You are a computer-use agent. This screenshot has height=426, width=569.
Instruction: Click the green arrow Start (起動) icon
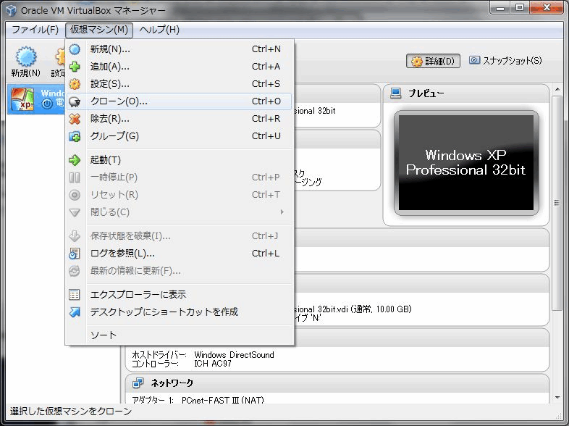(75, 160)
